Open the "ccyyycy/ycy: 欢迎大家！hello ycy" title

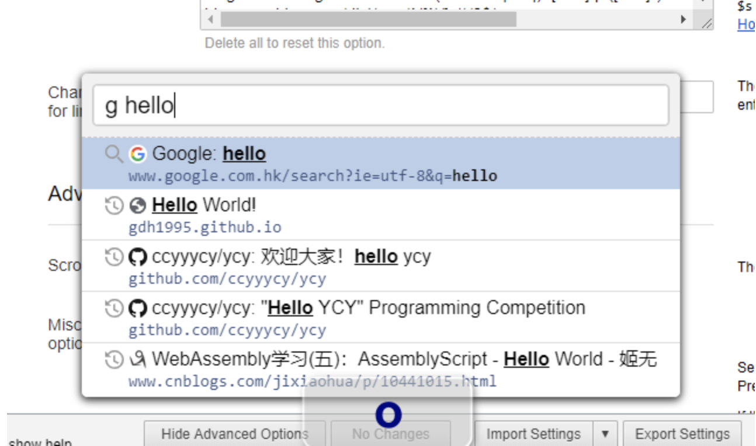(292, 257)
